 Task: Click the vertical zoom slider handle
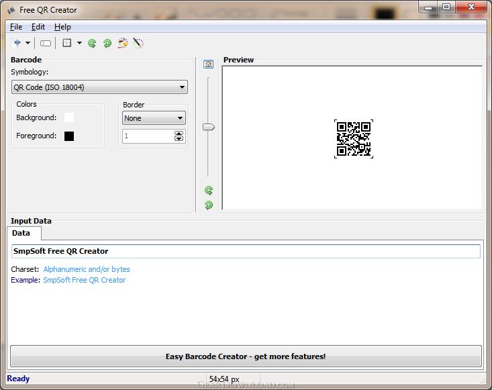pyautogui.click(x=208, y=127)
